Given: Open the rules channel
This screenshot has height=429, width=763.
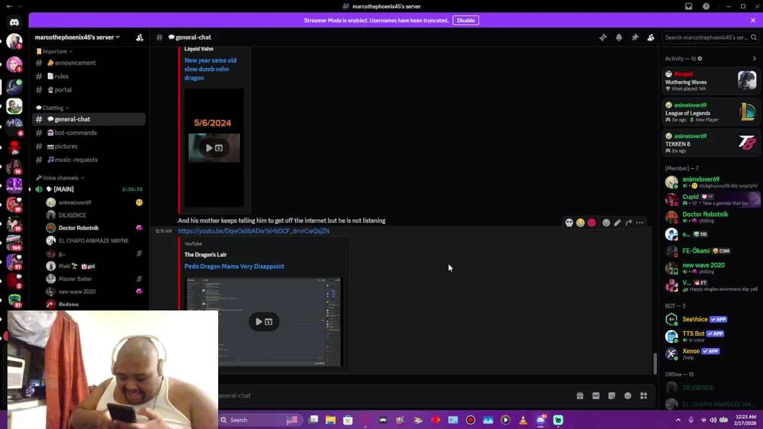Looking at the screenshot, I should tap(89, 76).
